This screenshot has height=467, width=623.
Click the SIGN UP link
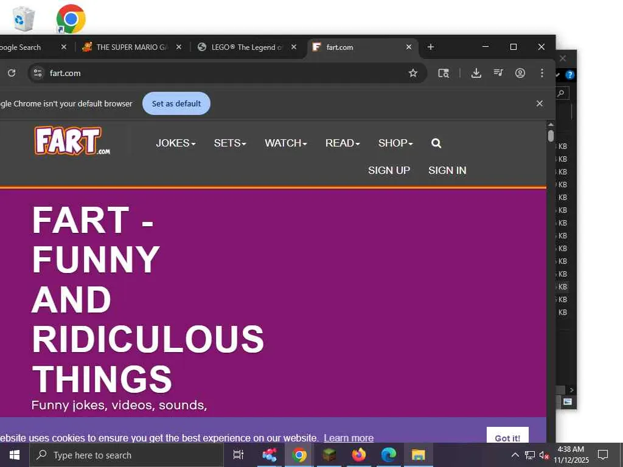pos(389,170)
